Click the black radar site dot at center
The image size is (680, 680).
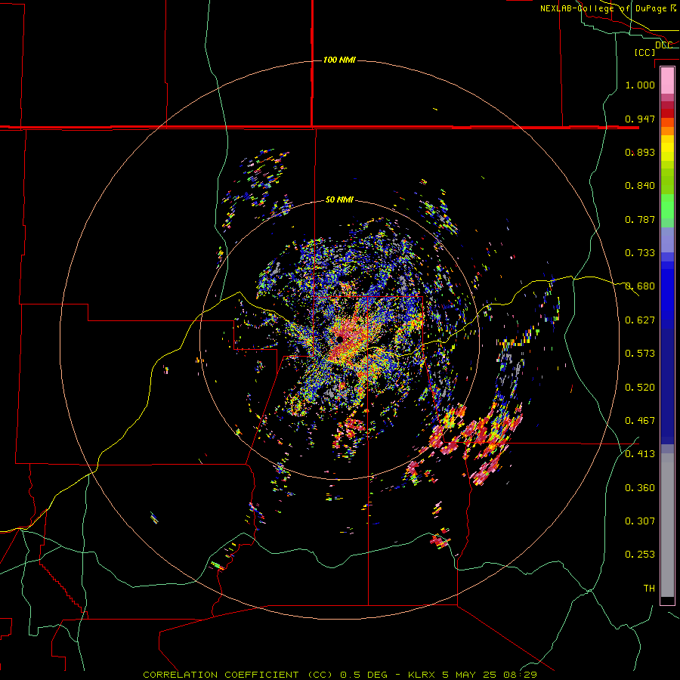(339, 339)
